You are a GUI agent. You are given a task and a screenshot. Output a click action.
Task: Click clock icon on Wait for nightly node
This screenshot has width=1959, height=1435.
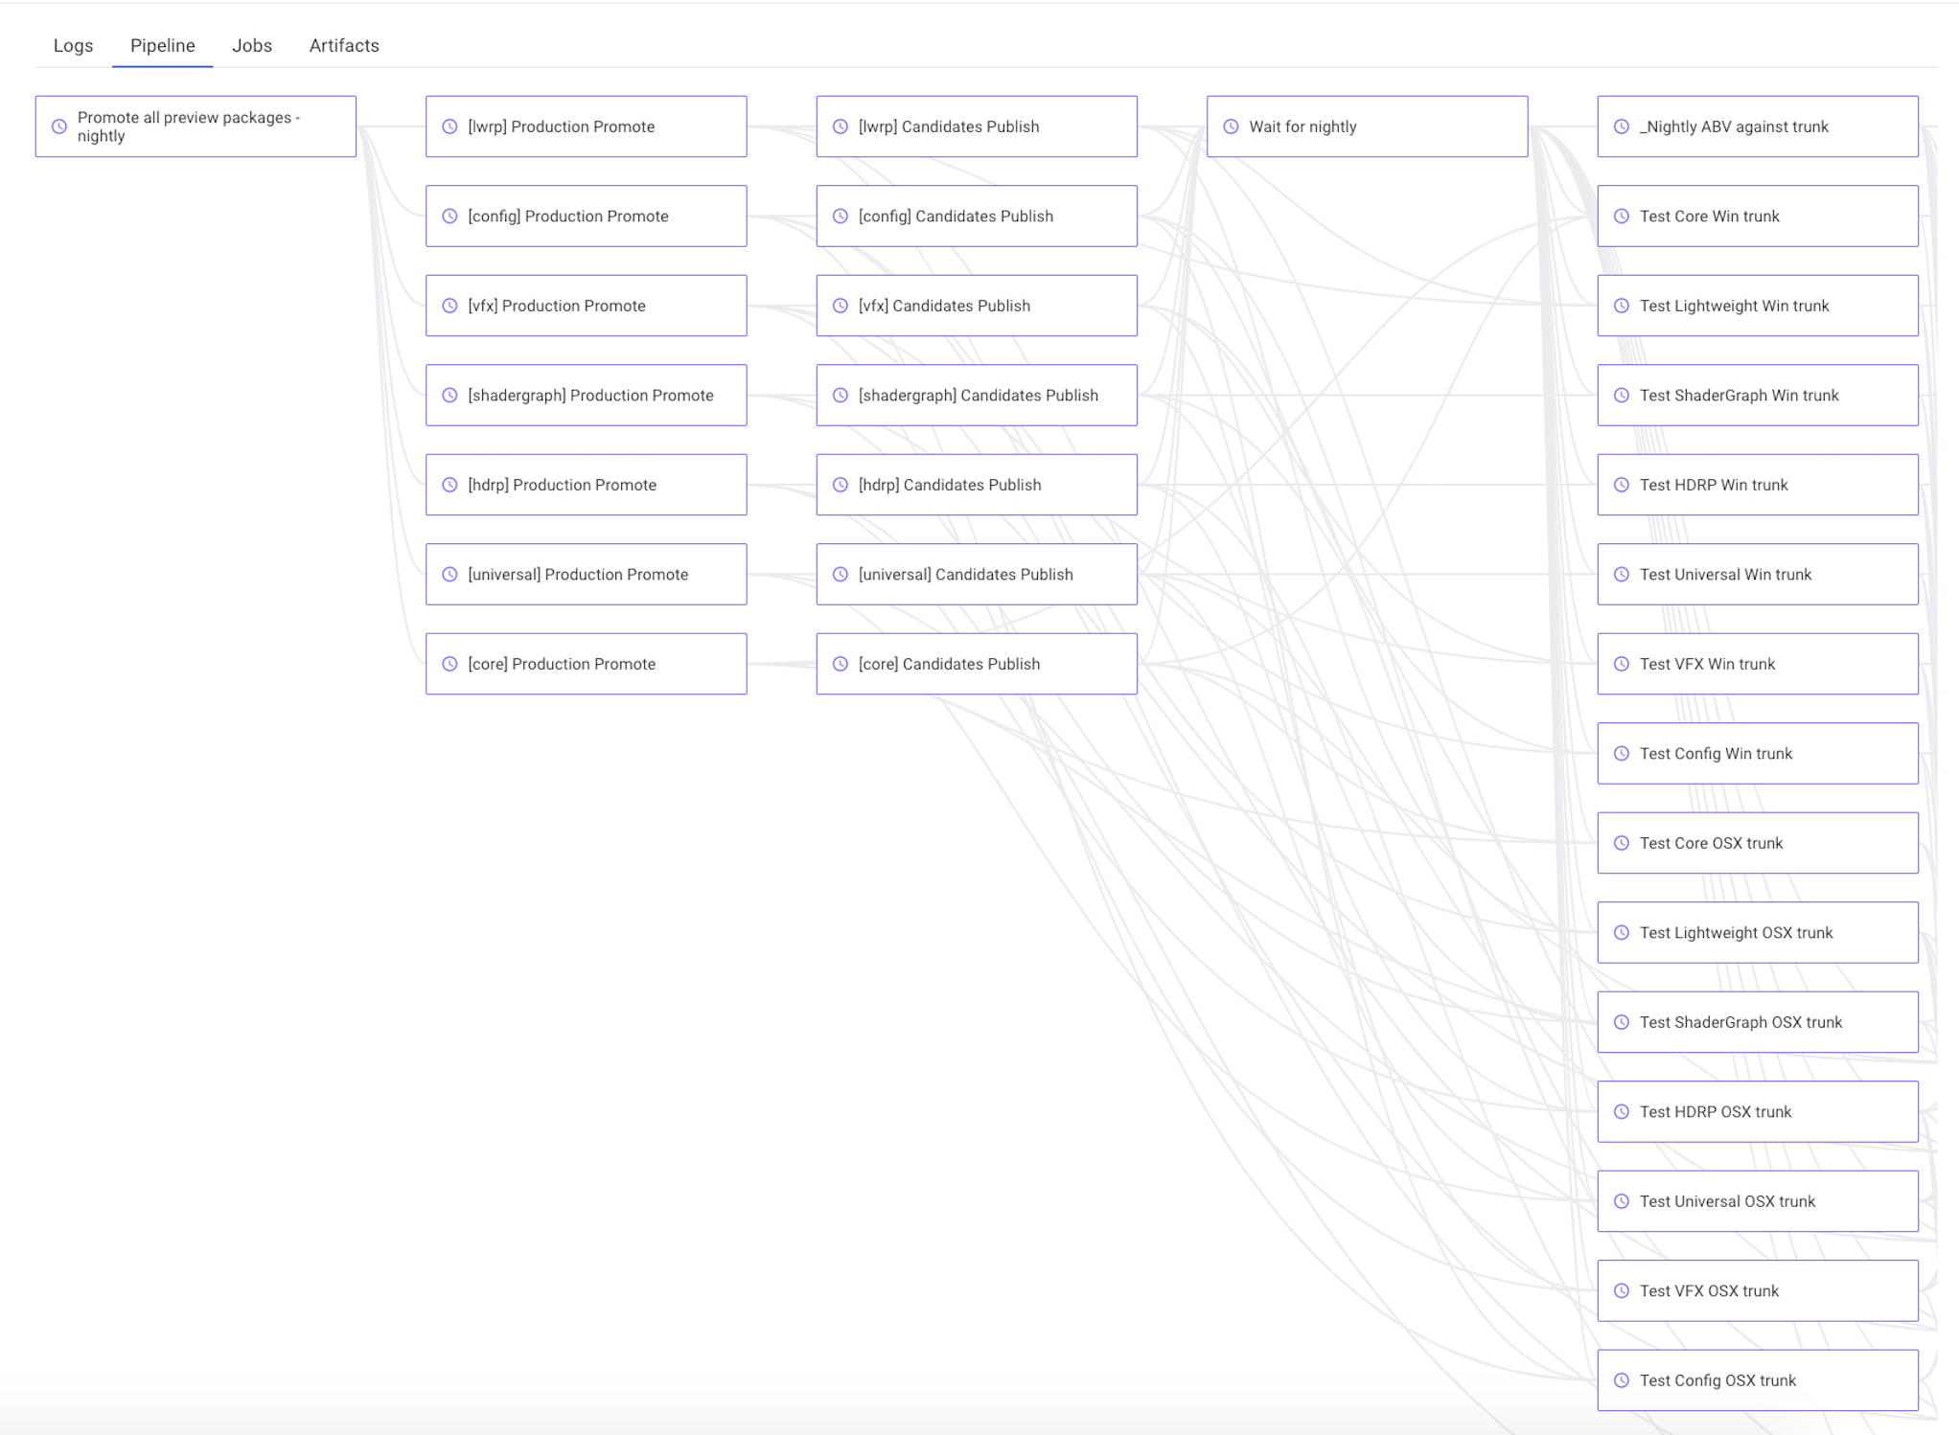coord(1231,126)
